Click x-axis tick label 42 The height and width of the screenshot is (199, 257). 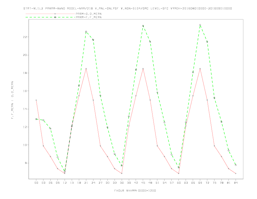click(x=136, y=183)
